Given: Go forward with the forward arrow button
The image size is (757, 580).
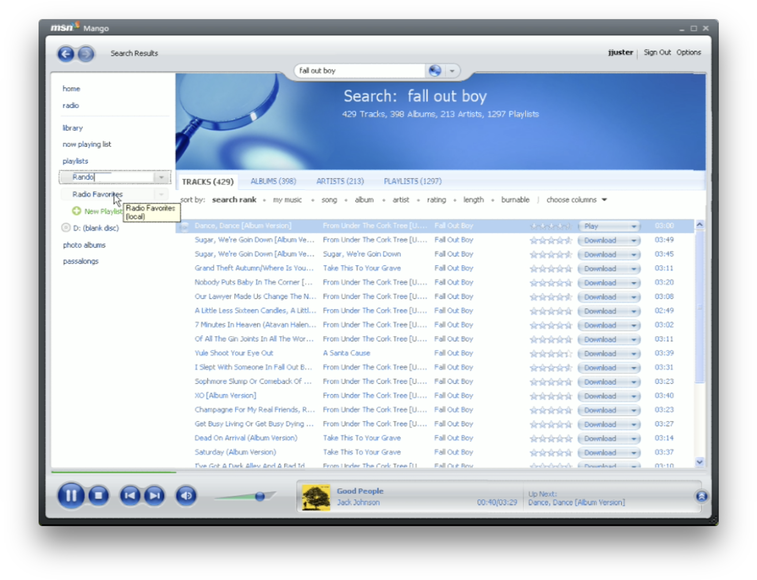Looking at the screenshot, I should (86, 54).
